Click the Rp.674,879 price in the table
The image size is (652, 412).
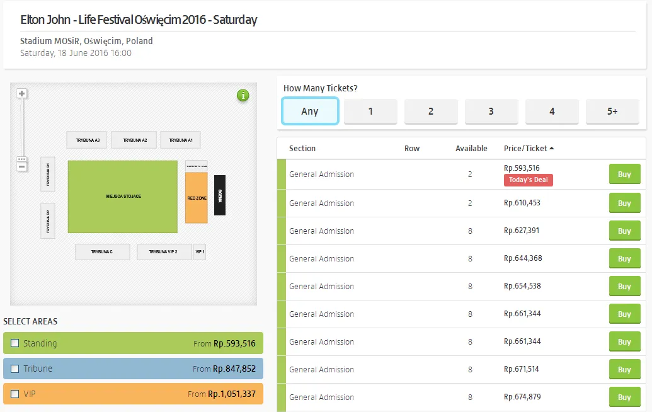(523, 397)
